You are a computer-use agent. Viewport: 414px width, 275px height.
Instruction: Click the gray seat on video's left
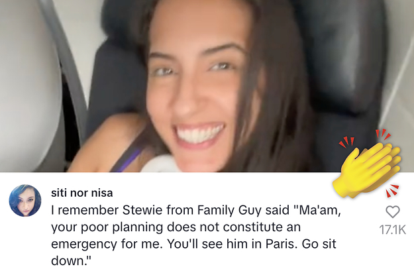click(x=29, y=85)
